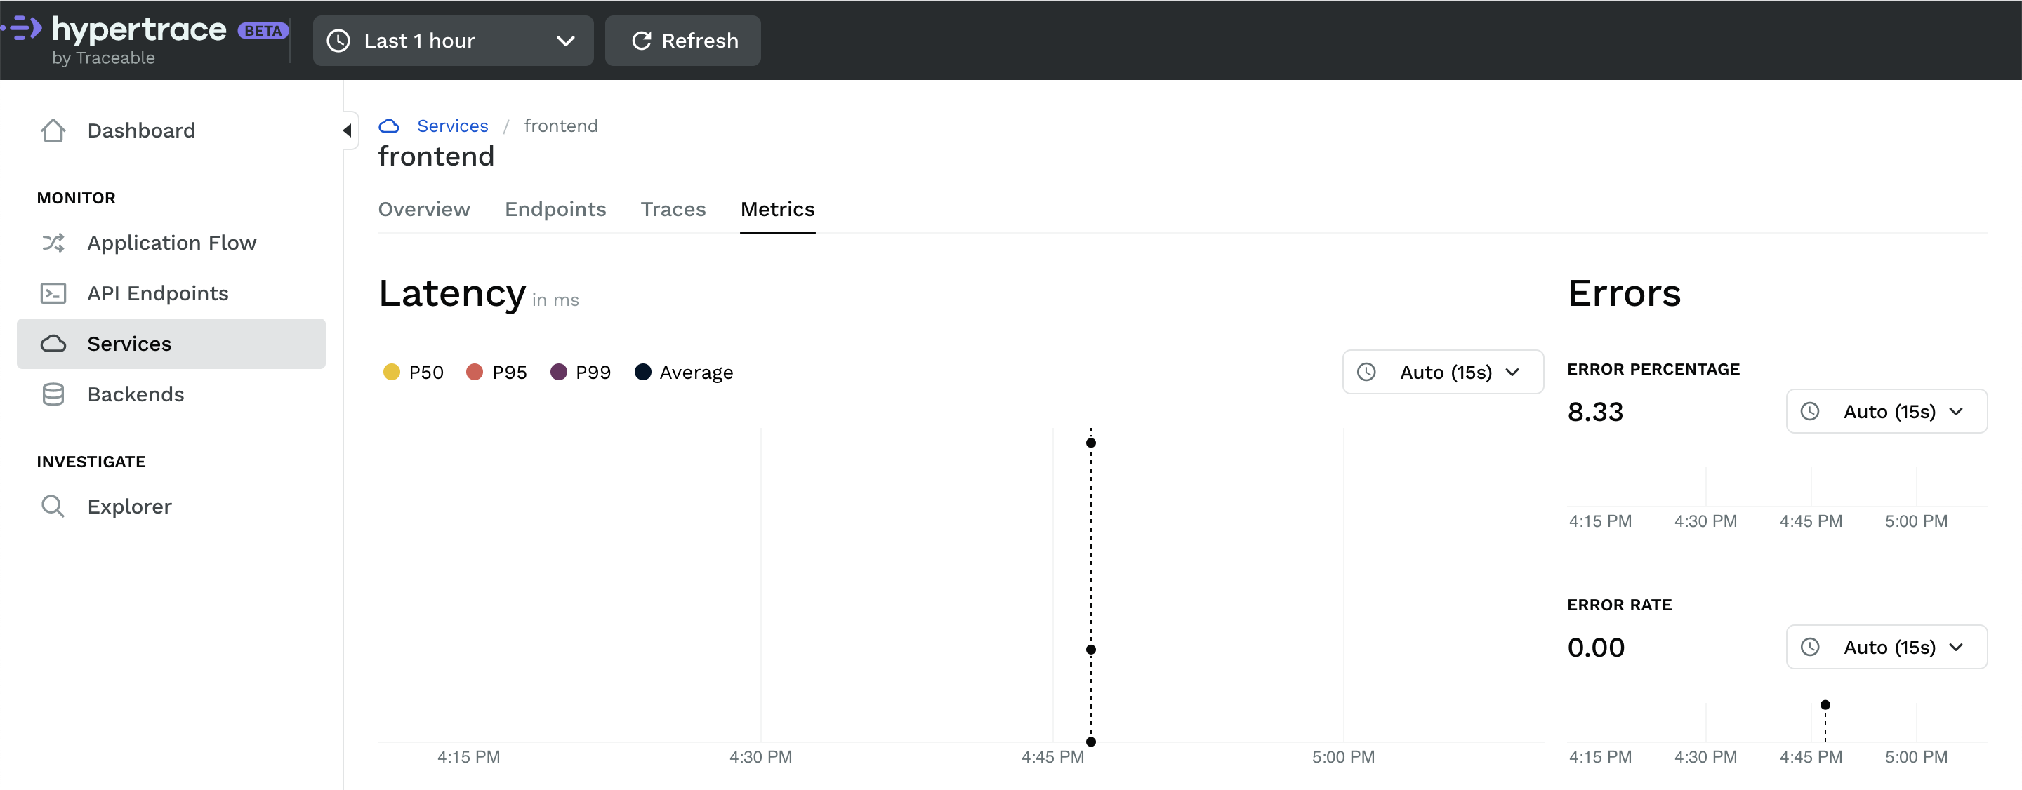The image size is (2022, 790).
Task: Click the bottom data point on Latency chart
Action: [x=1091, y=742]
